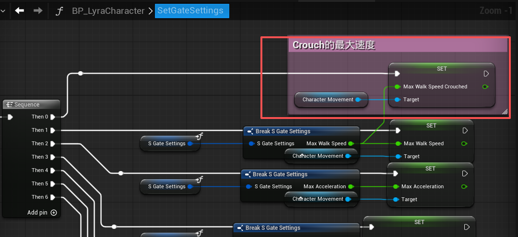This screenshot has width=518, height=237.
Task: Open the breadcrumb history dropdown chevron
Action: [3, 11]
